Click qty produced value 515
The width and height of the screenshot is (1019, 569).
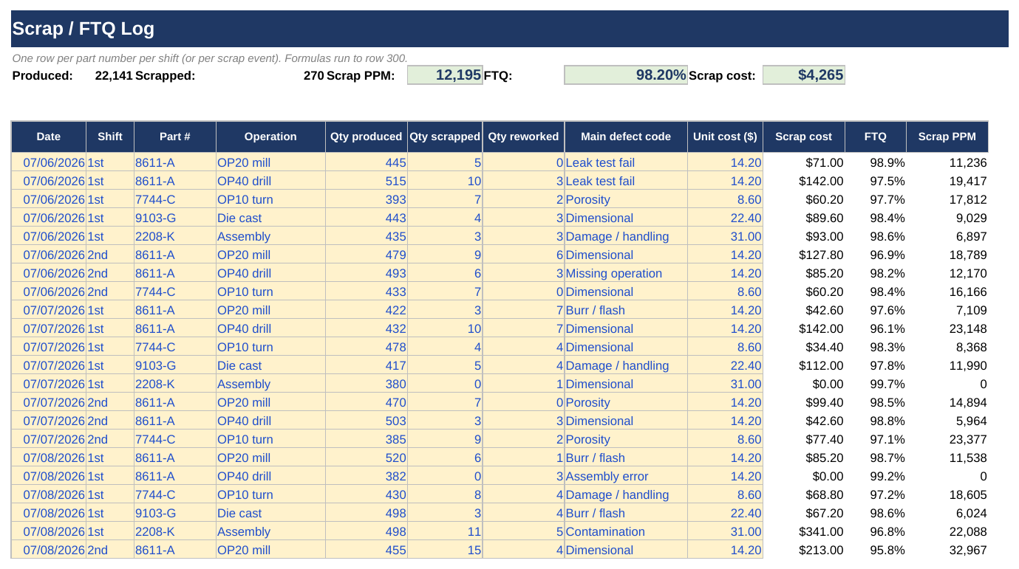tap(367, 181)
